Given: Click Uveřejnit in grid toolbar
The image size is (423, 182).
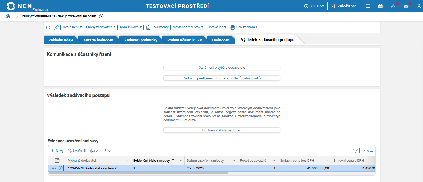Looking at the screenshot, I should (x=77, y=151).
